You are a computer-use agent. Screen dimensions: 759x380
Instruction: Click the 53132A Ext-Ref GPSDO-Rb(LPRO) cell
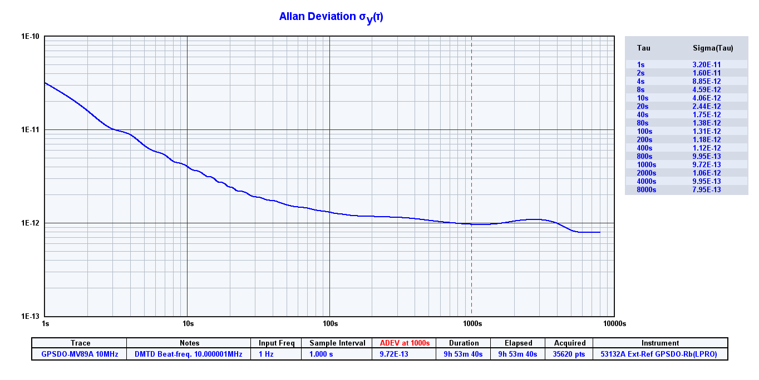pyautogui.click(x=660, y=354)
